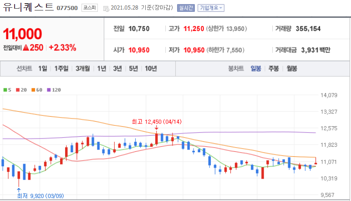Switch to the 일봉 candlestick chart

256,68
